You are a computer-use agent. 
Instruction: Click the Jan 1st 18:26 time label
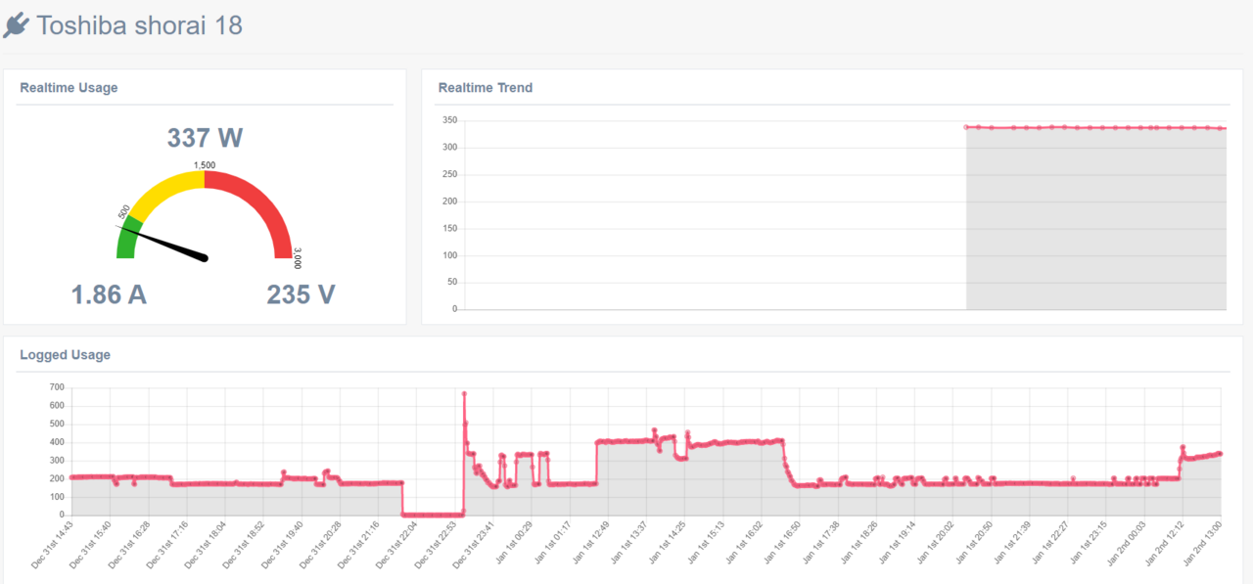point(859,543)
